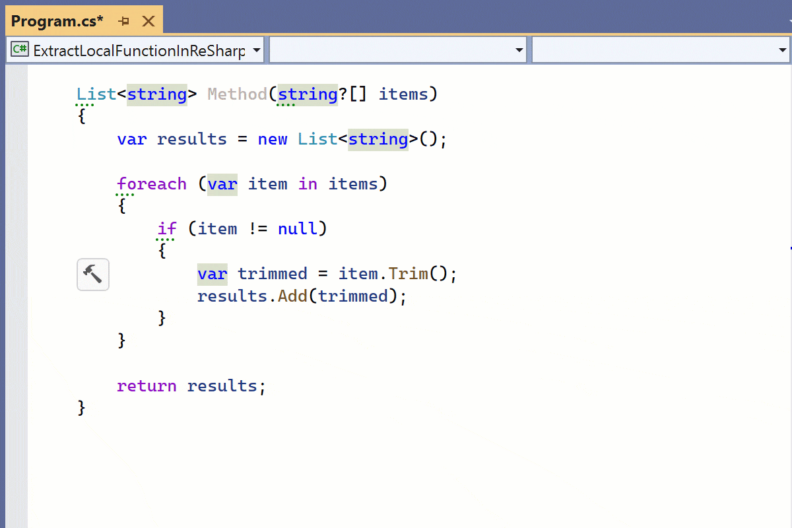Screen dimensions: 792x528
Task: Click the if keyword
Action: tap(167, 229)
